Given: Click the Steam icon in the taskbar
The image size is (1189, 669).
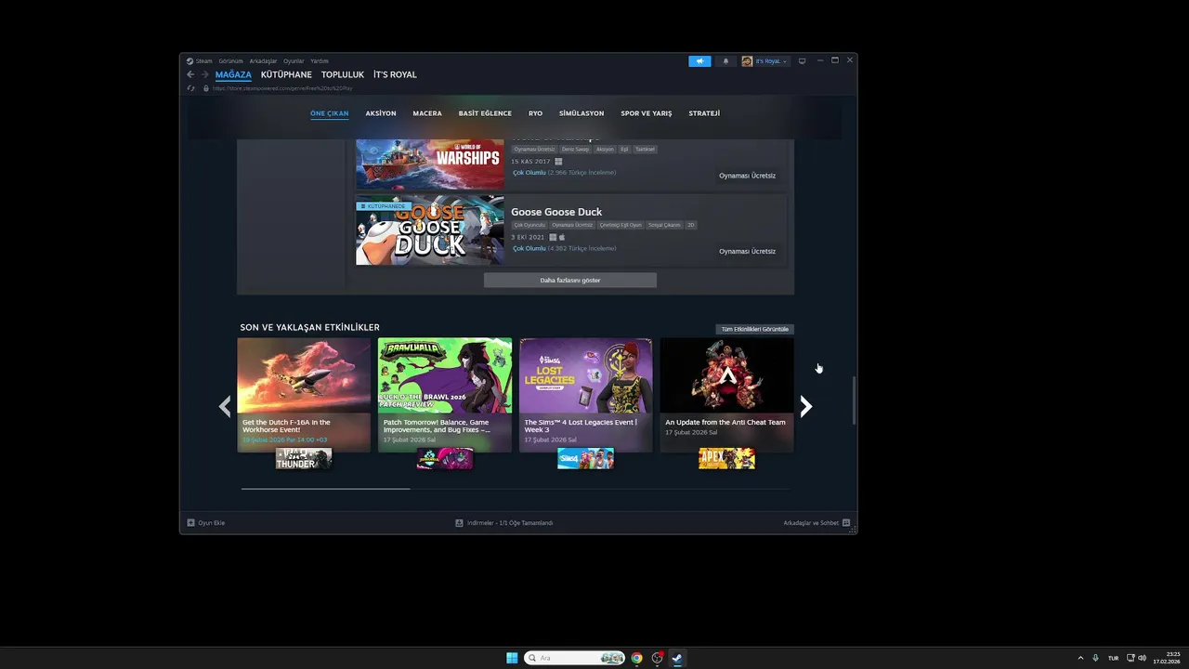Looking at the screenshot, I should click(x=677, y=658).
